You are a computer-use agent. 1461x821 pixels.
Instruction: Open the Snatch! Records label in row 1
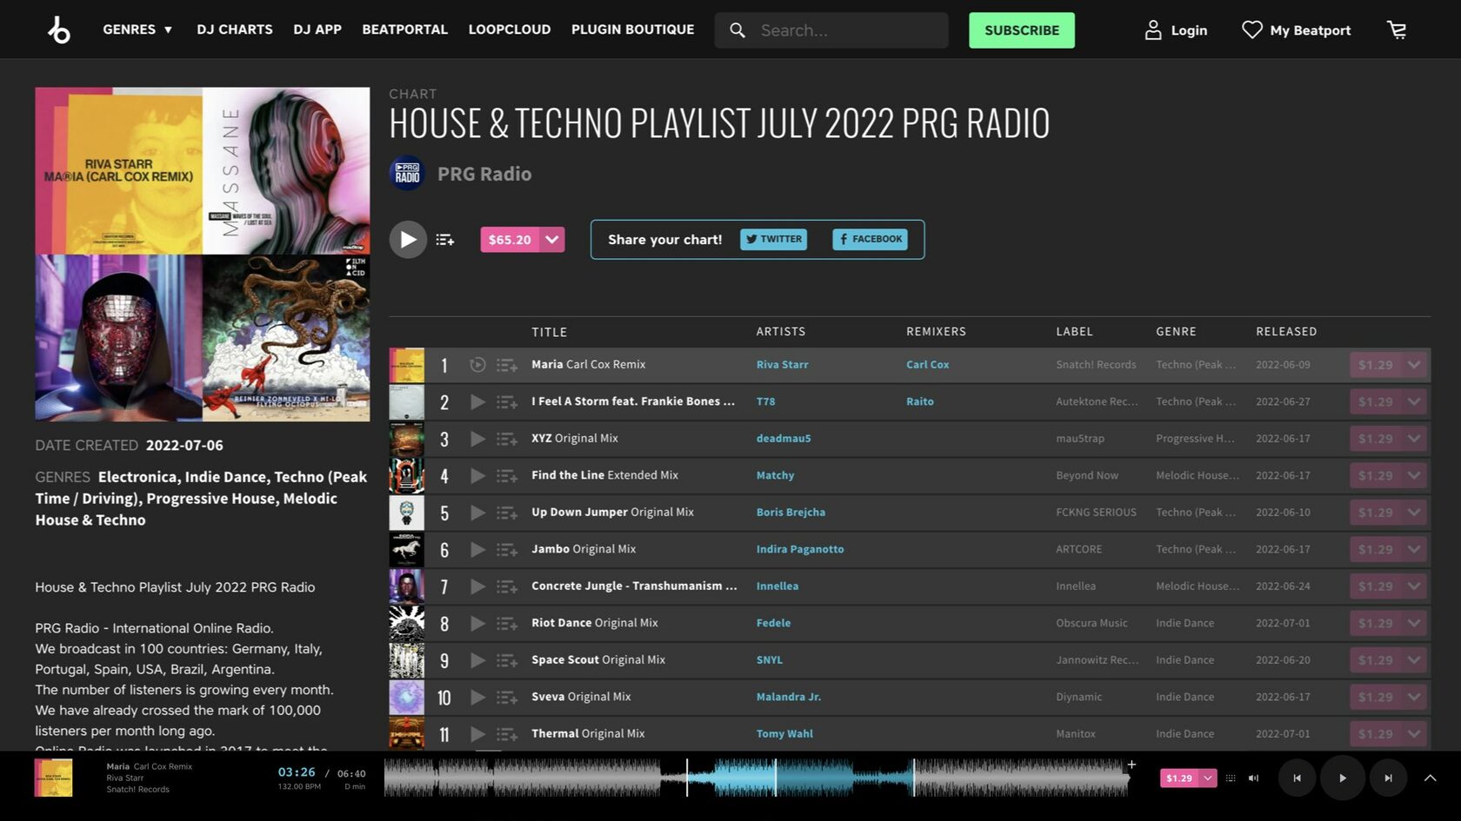pos(1096,365)
